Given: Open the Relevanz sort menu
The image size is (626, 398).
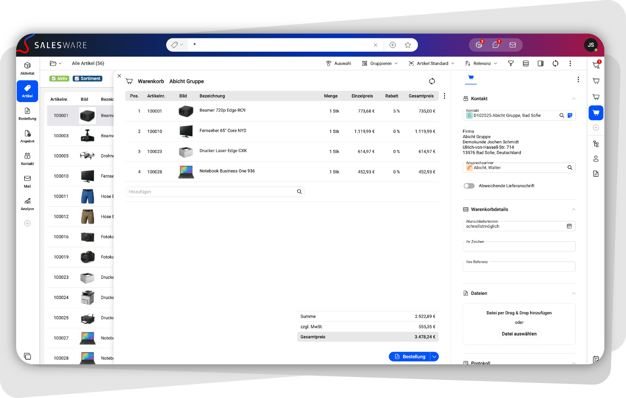Looking at the screenshot, I should tap(481, 63).
